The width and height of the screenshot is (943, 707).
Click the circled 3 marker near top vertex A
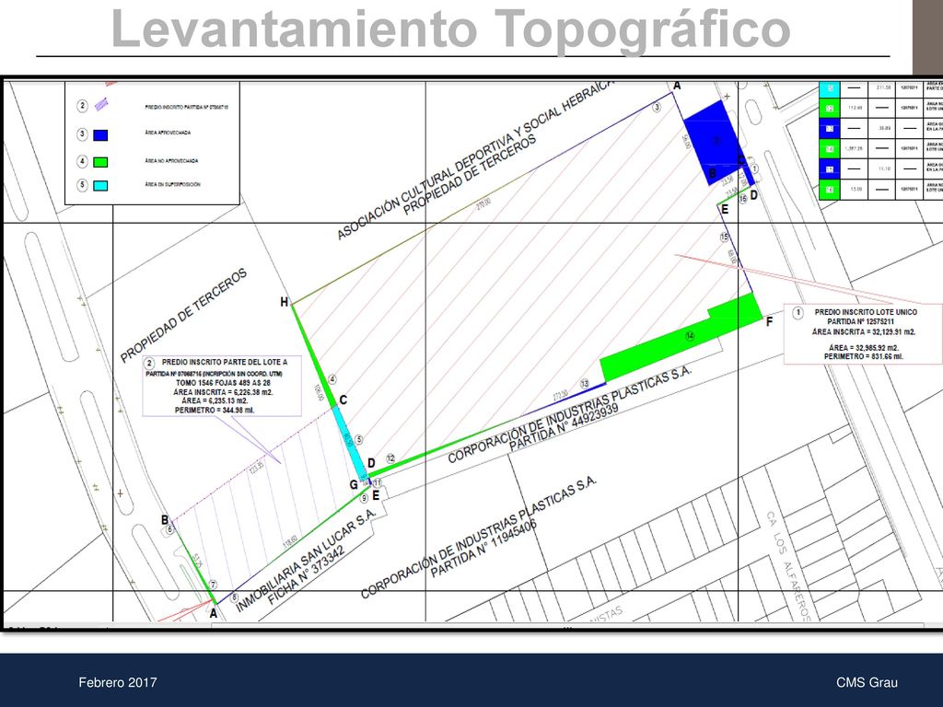point(658,107)
